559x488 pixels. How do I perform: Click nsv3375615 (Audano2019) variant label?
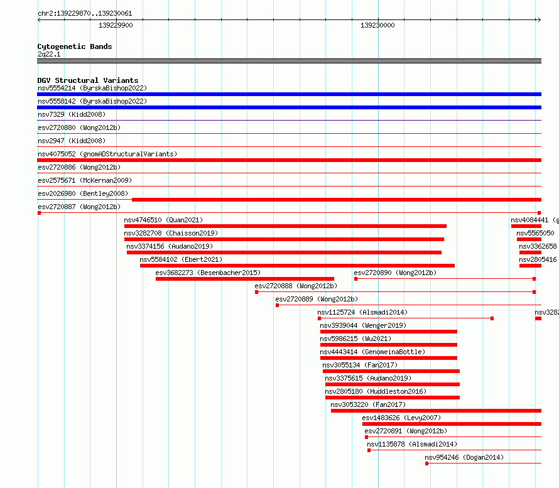tap(368, 378)
